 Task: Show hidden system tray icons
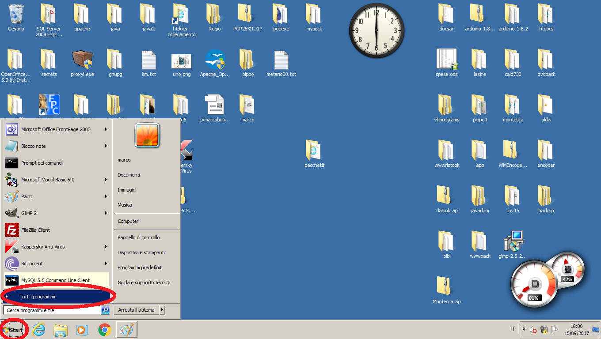(x=524, y=330)
